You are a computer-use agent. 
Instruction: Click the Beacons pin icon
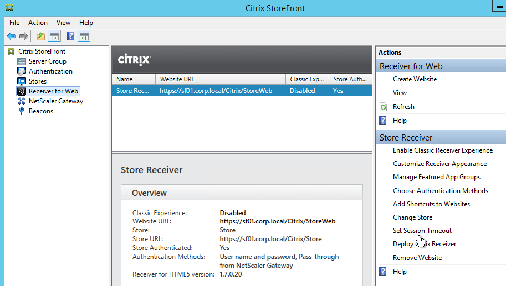(x=22, y=111)
